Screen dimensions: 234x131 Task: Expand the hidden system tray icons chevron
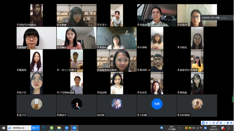tap(179, 128)
